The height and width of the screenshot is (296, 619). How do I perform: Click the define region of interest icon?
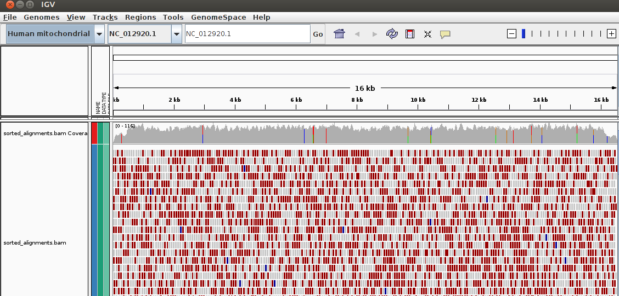[x=409, y=34]
